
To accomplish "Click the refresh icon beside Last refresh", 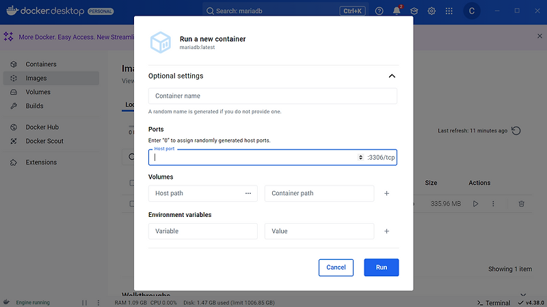I will 516,131.
